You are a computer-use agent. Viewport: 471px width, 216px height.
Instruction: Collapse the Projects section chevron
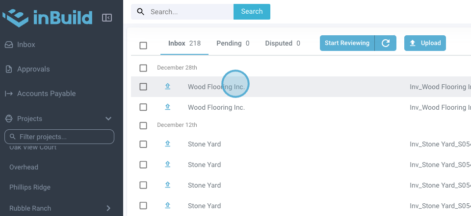click(108, 119)
